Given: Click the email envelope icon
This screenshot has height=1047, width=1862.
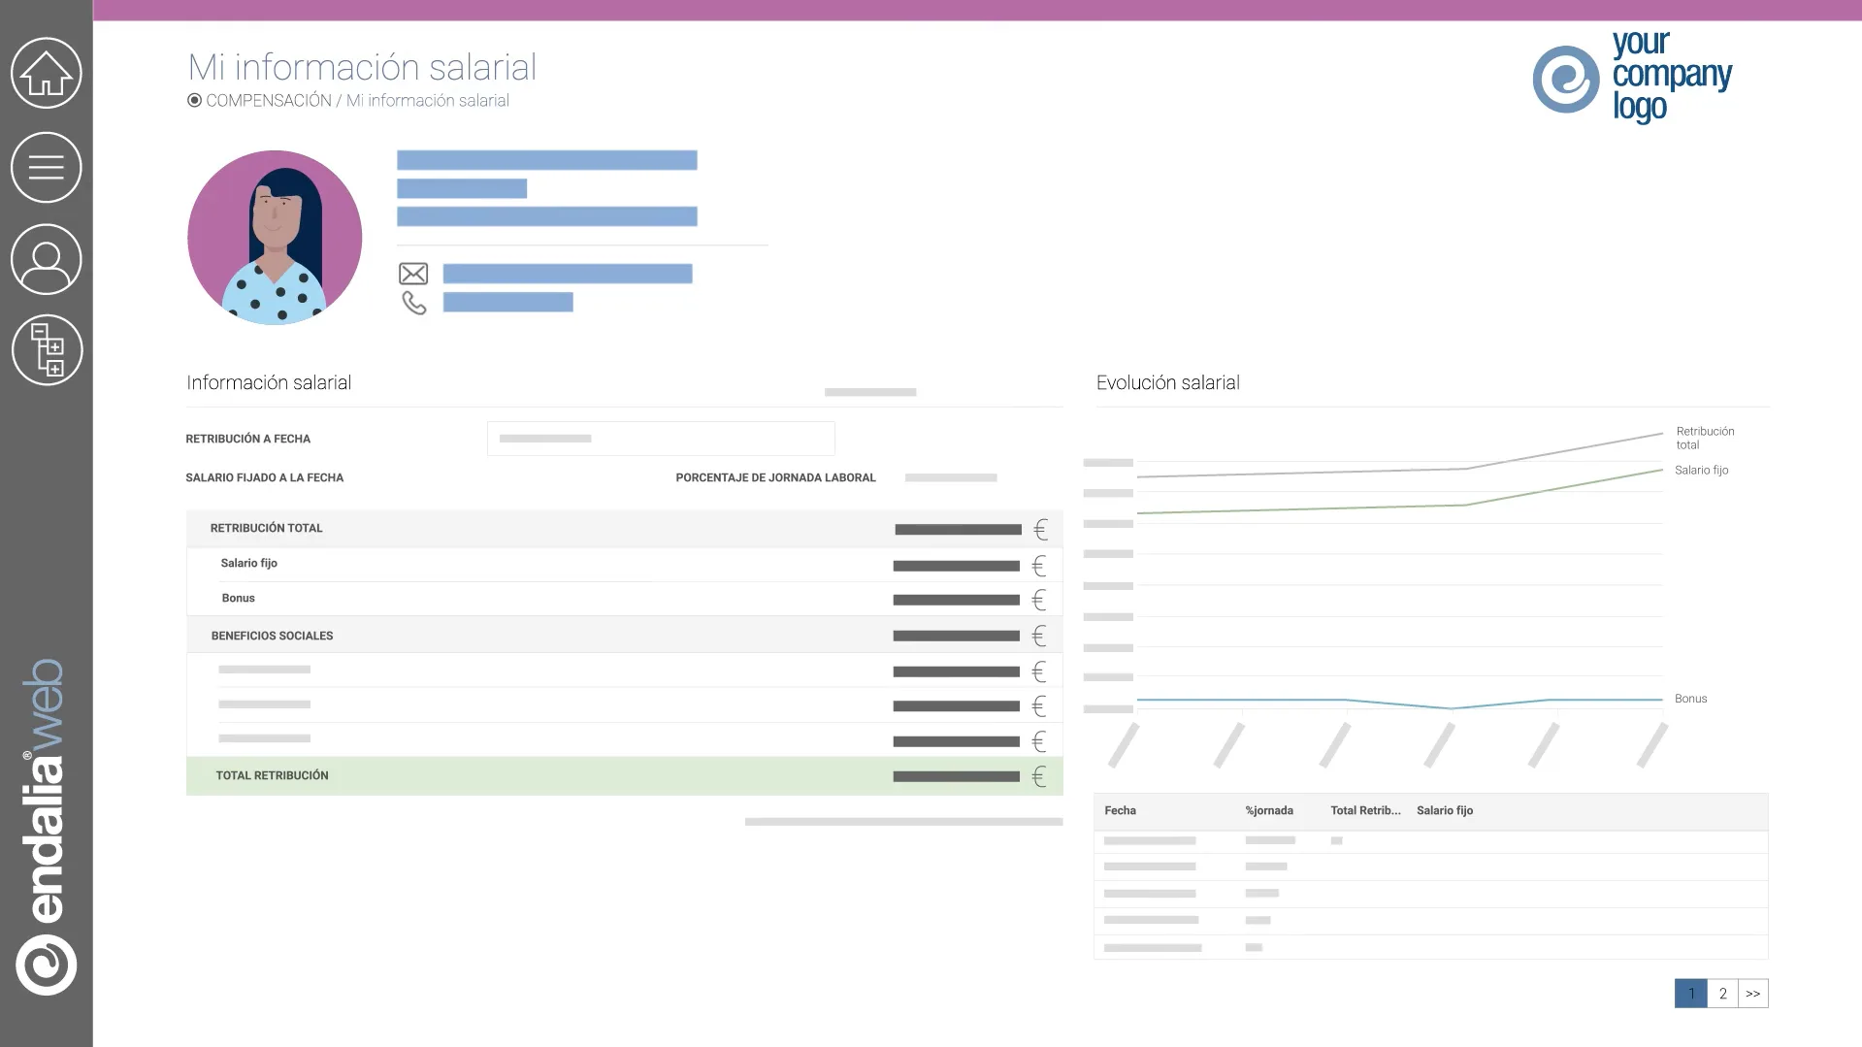Looking at the screenshot, I should [x=413, y=274].
